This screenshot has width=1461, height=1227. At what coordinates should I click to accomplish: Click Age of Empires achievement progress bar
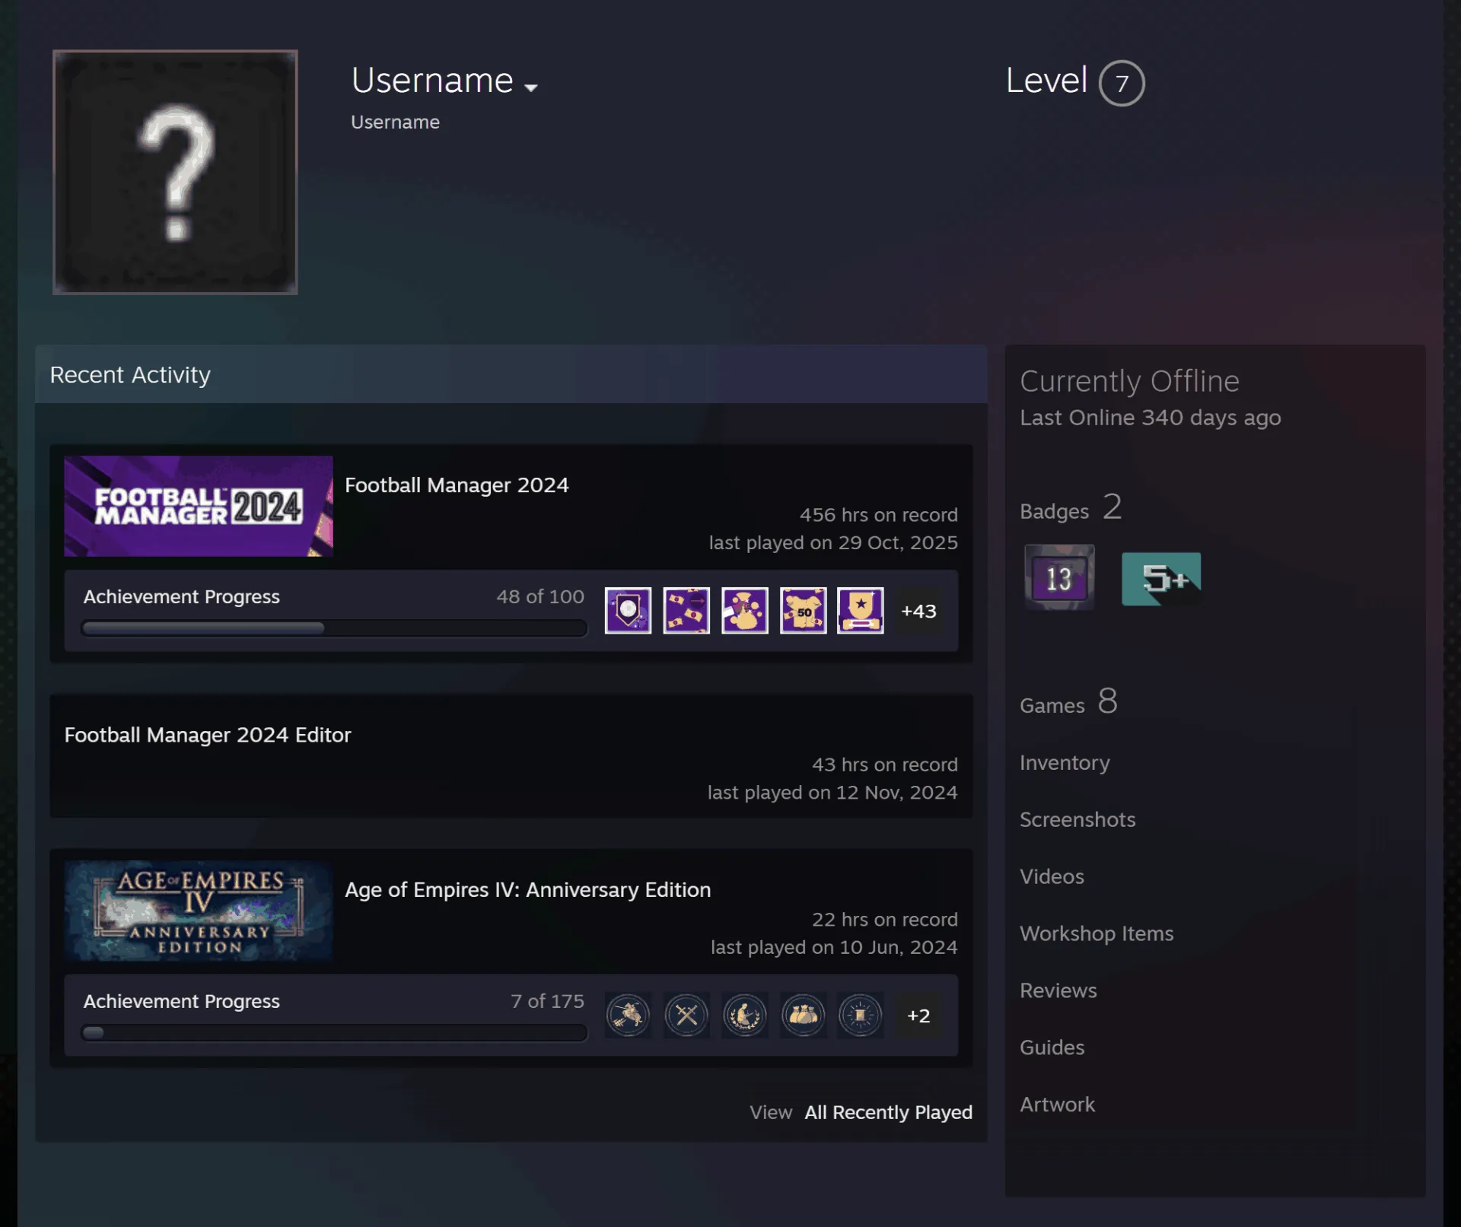[334, 1033]
